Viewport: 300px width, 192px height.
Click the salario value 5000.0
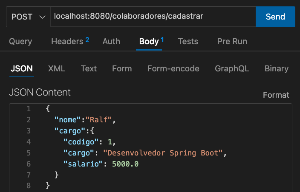coord(125,164)
